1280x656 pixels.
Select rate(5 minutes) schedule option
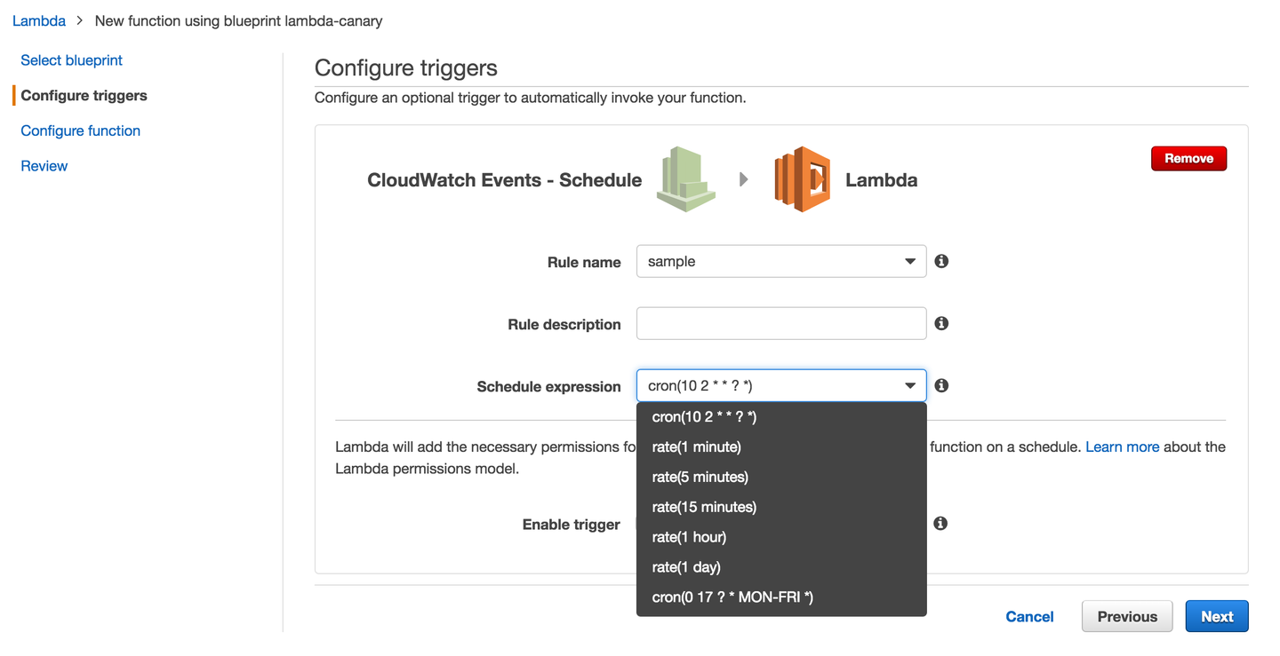(700, 477)
